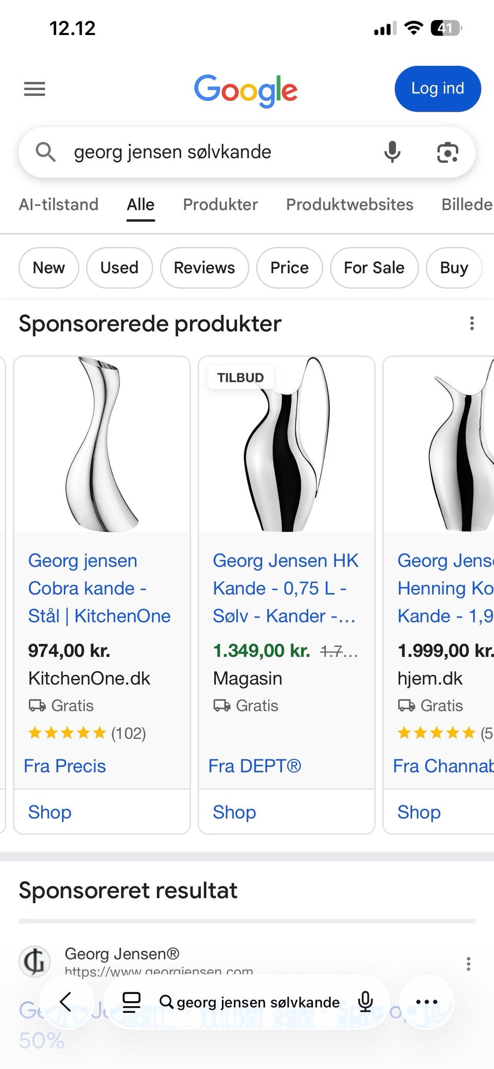The width and height of the screenshot is (494, 1069).
Task: Apply the Used filter chip
Action: [119, 268]
